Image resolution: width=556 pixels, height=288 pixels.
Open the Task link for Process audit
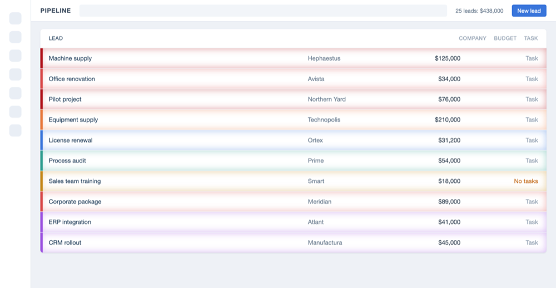pyautogui.click(x=532, y=161)
